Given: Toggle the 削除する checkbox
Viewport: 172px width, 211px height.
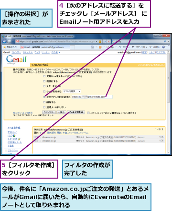Looking at the screenshot, I should tap(44, 102).
